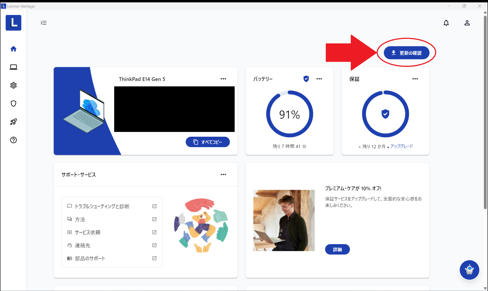
Task: Click the アップグレード link
Action: (x=402, y=146)
